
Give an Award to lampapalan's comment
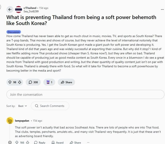(x=57, y=142)
